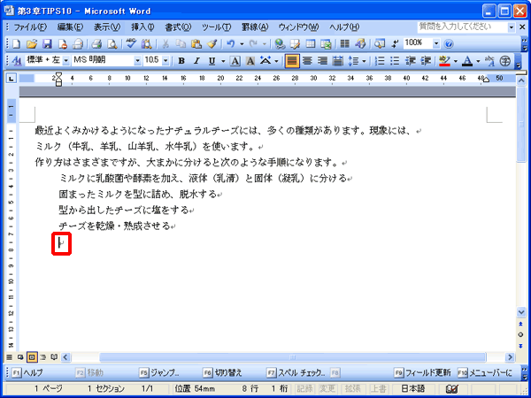Run spelling and grammar check icon

point(131,43)
